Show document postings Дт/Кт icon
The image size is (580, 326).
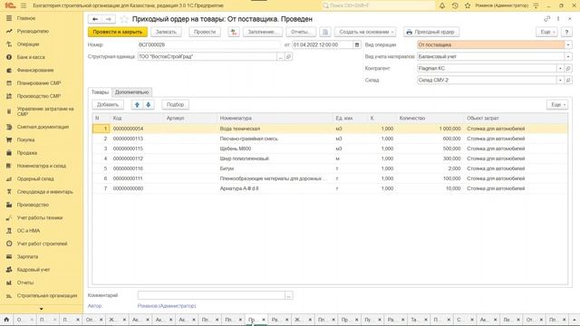coord(234,33)
